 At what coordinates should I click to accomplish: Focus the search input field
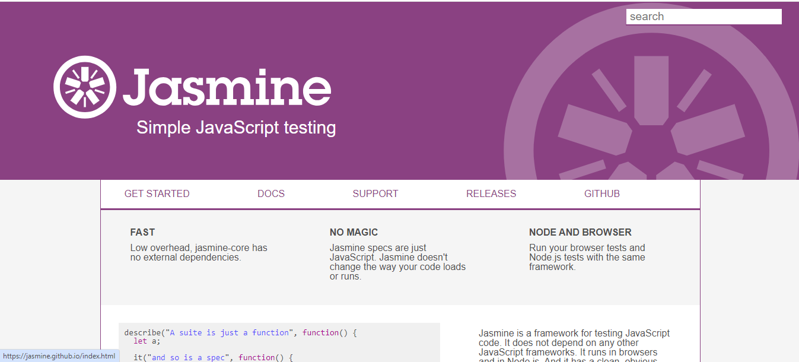point(703,17)
